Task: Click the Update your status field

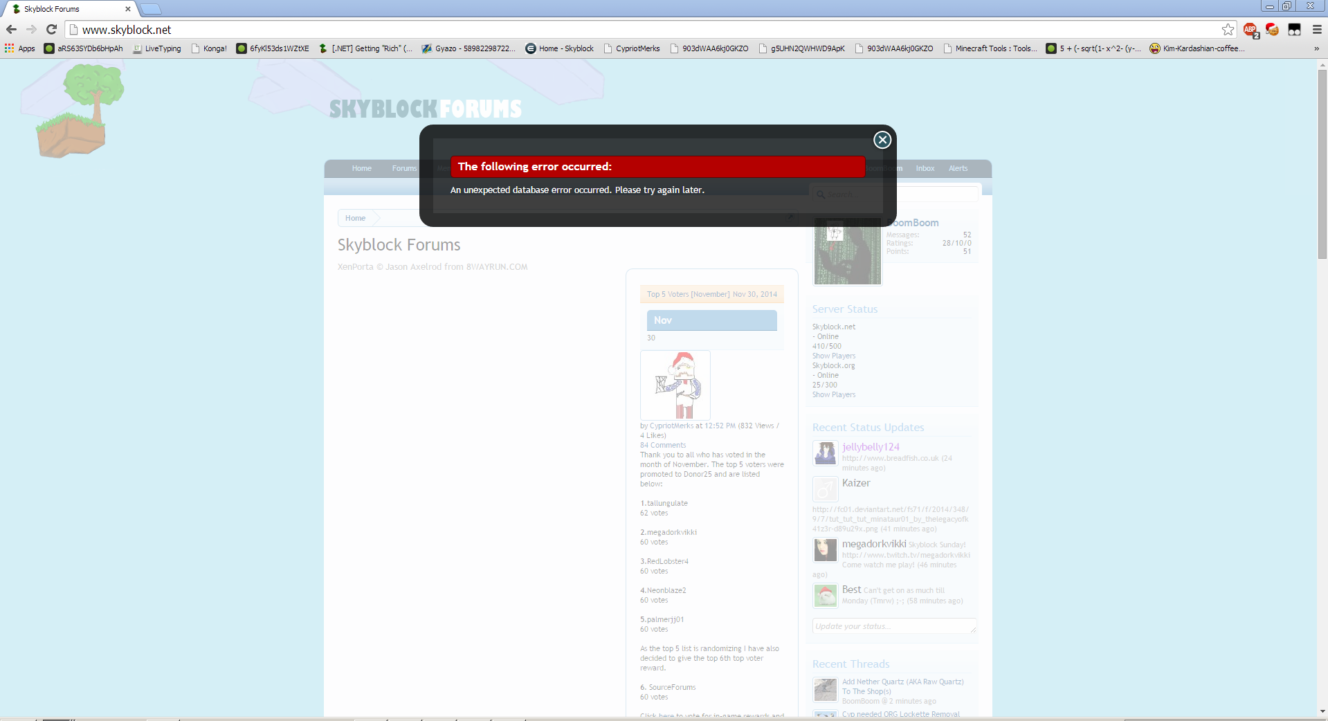Action: tap(894, 626)
